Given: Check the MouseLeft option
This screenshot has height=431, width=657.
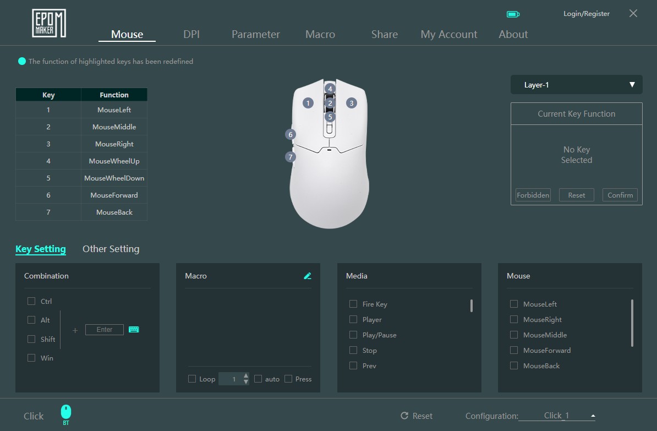Looking at the screenshot, I should click(514, 303).
